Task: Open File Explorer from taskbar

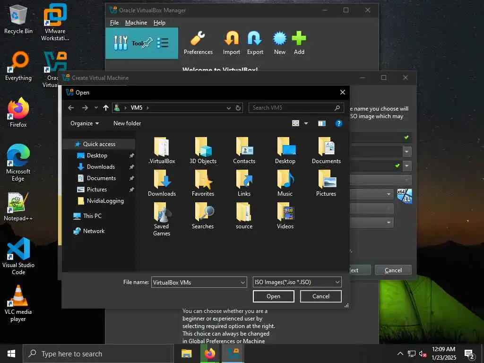Action: click(x=186, y=354)
